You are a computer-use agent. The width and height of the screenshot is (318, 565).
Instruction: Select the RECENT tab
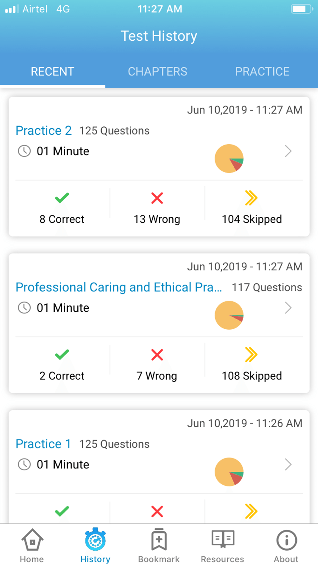[x=52, y=71]
